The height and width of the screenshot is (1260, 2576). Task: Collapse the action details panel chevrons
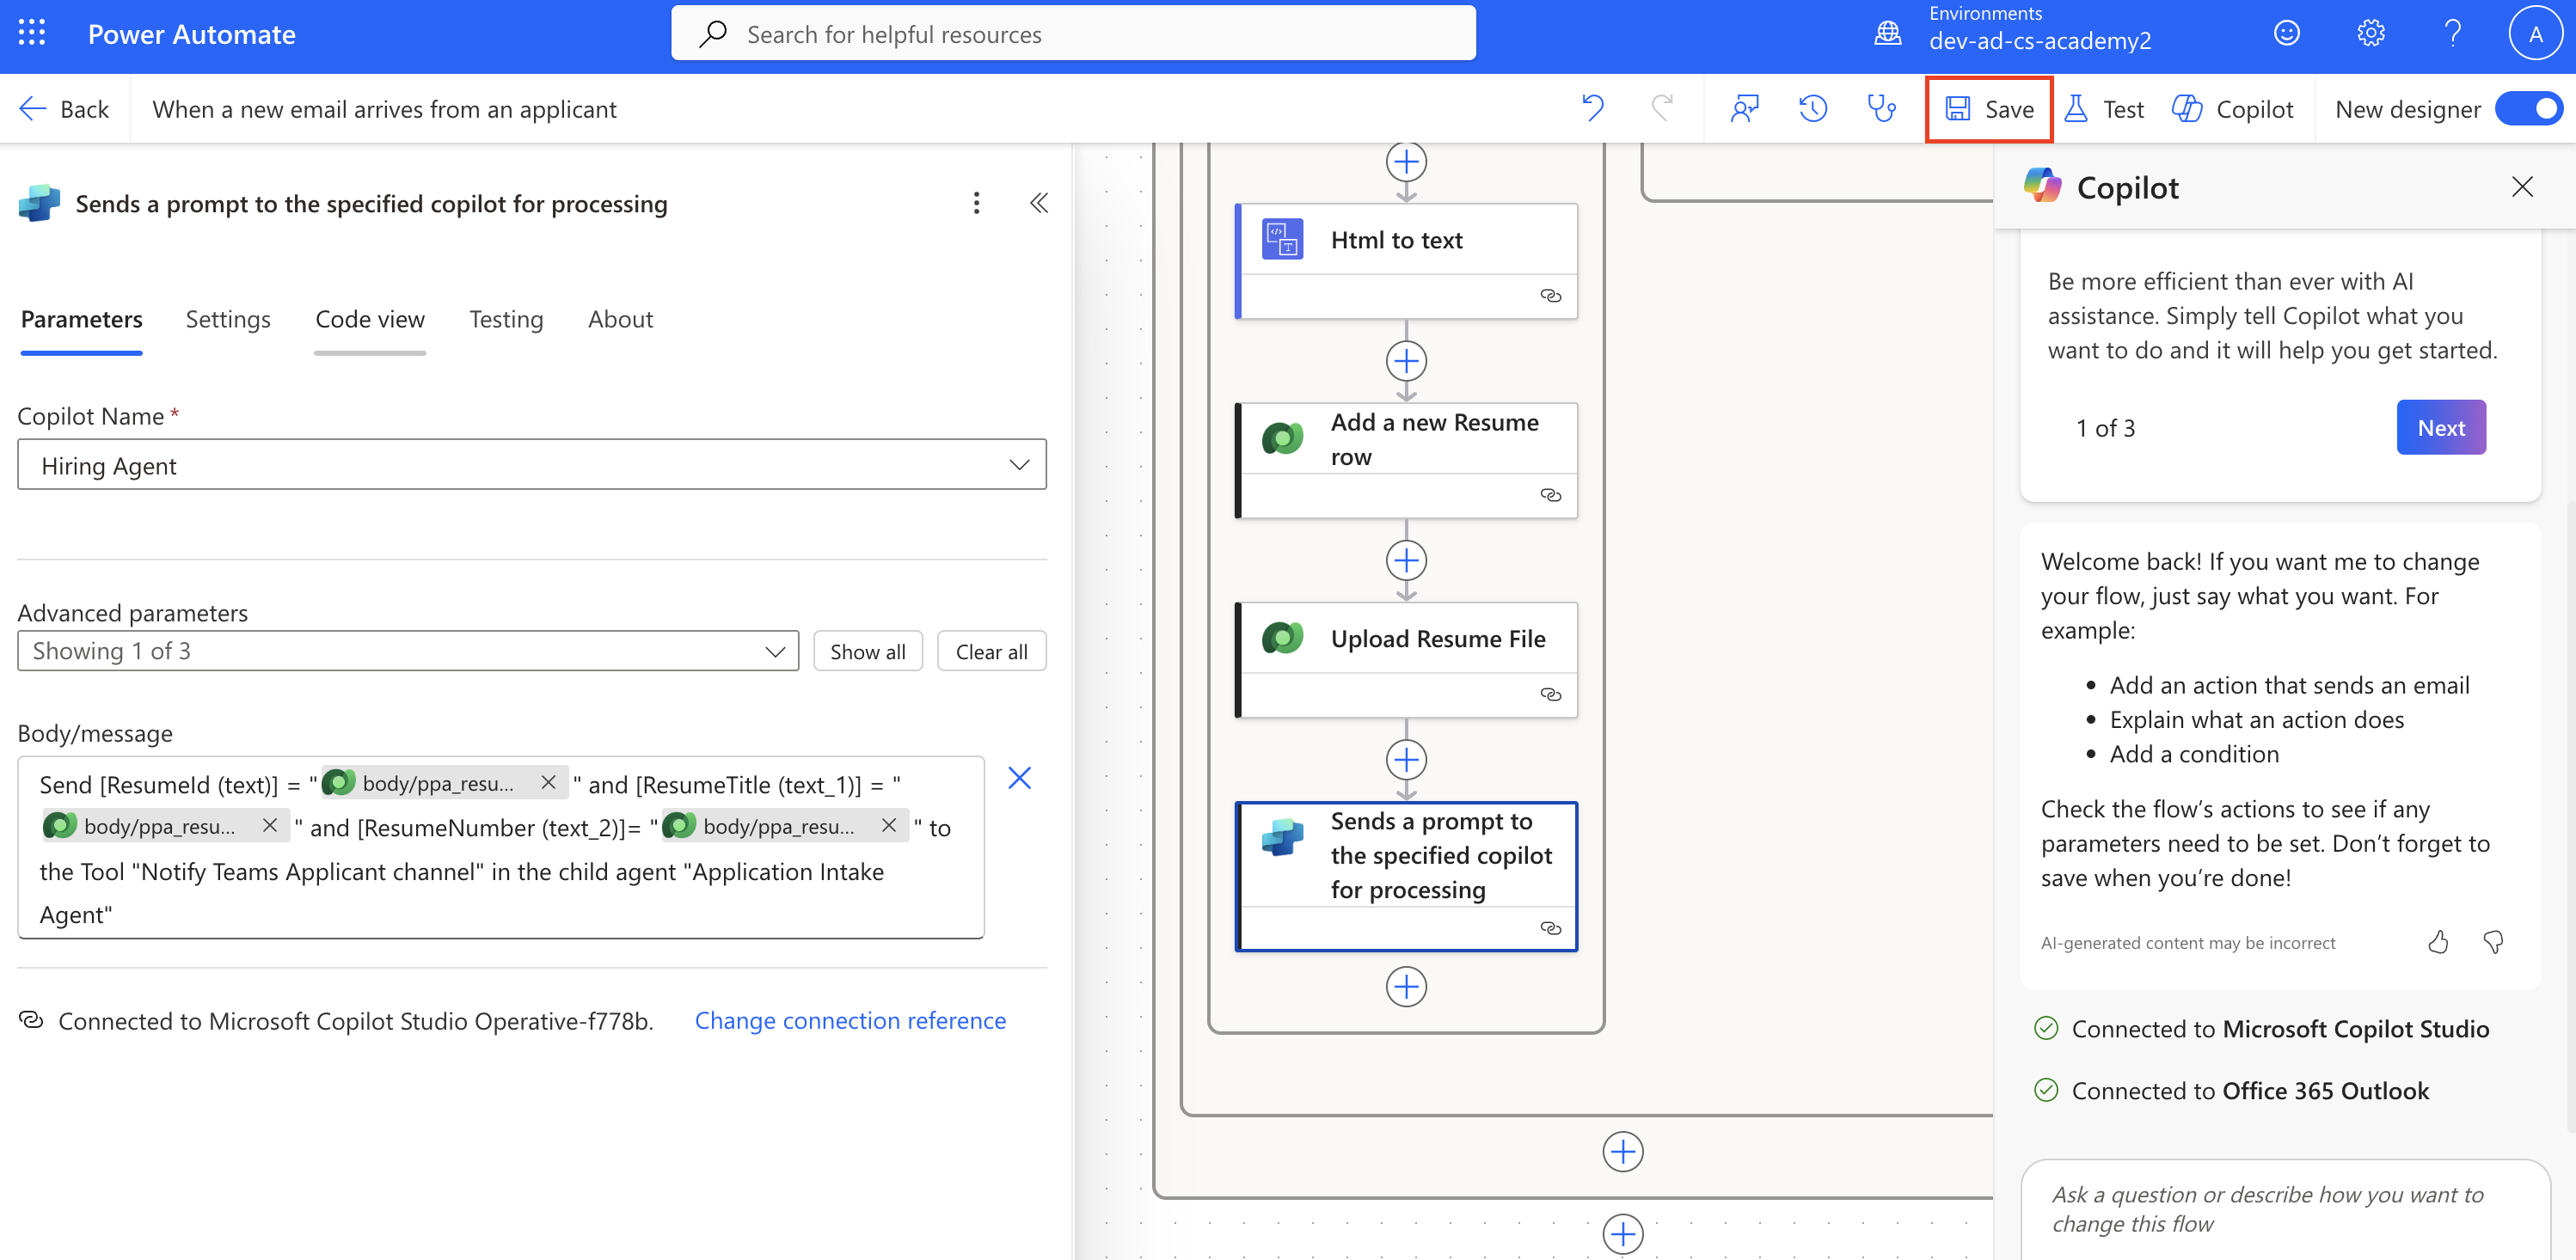tap(1039, 203)
